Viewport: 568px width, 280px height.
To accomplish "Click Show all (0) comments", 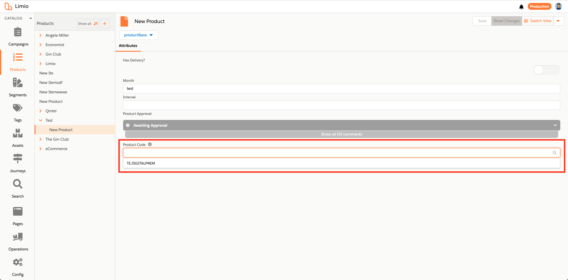I will pyautogui.click(x=341, y=134).
